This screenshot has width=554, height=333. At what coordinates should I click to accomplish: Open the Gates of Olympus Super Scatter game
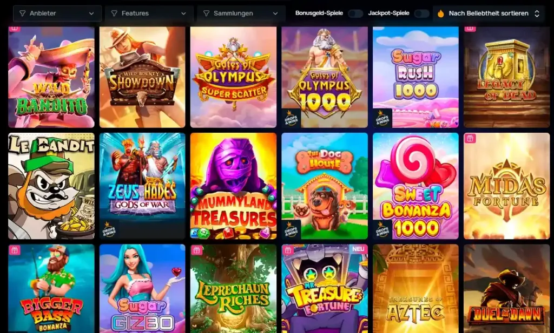pyautogui.click(x=233, y=77)
